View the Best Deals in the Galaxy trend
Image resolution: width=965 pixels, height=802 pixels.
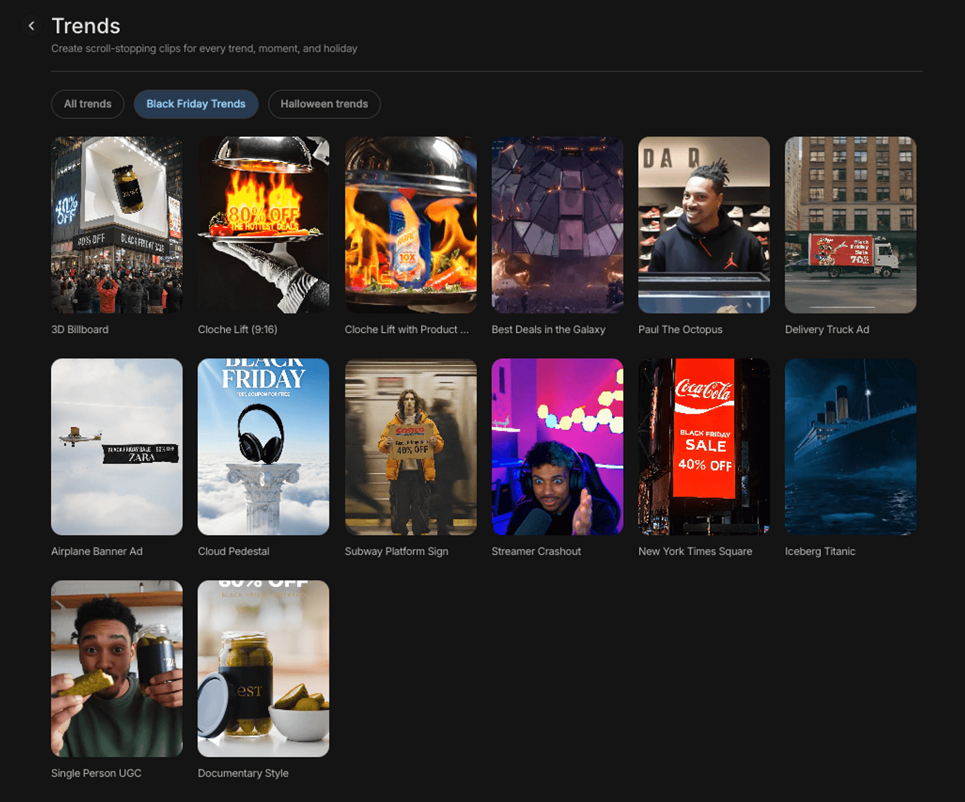click(557, 224)
